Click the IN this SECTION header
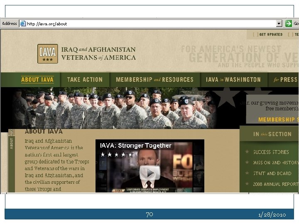 pyautogui.click(x=272, y=134)
